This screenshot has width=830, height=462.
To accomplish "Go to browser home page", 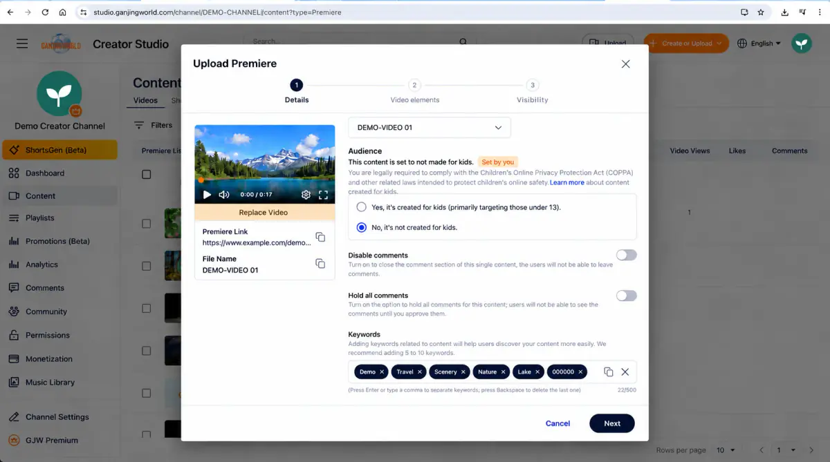I will (62, 12).
